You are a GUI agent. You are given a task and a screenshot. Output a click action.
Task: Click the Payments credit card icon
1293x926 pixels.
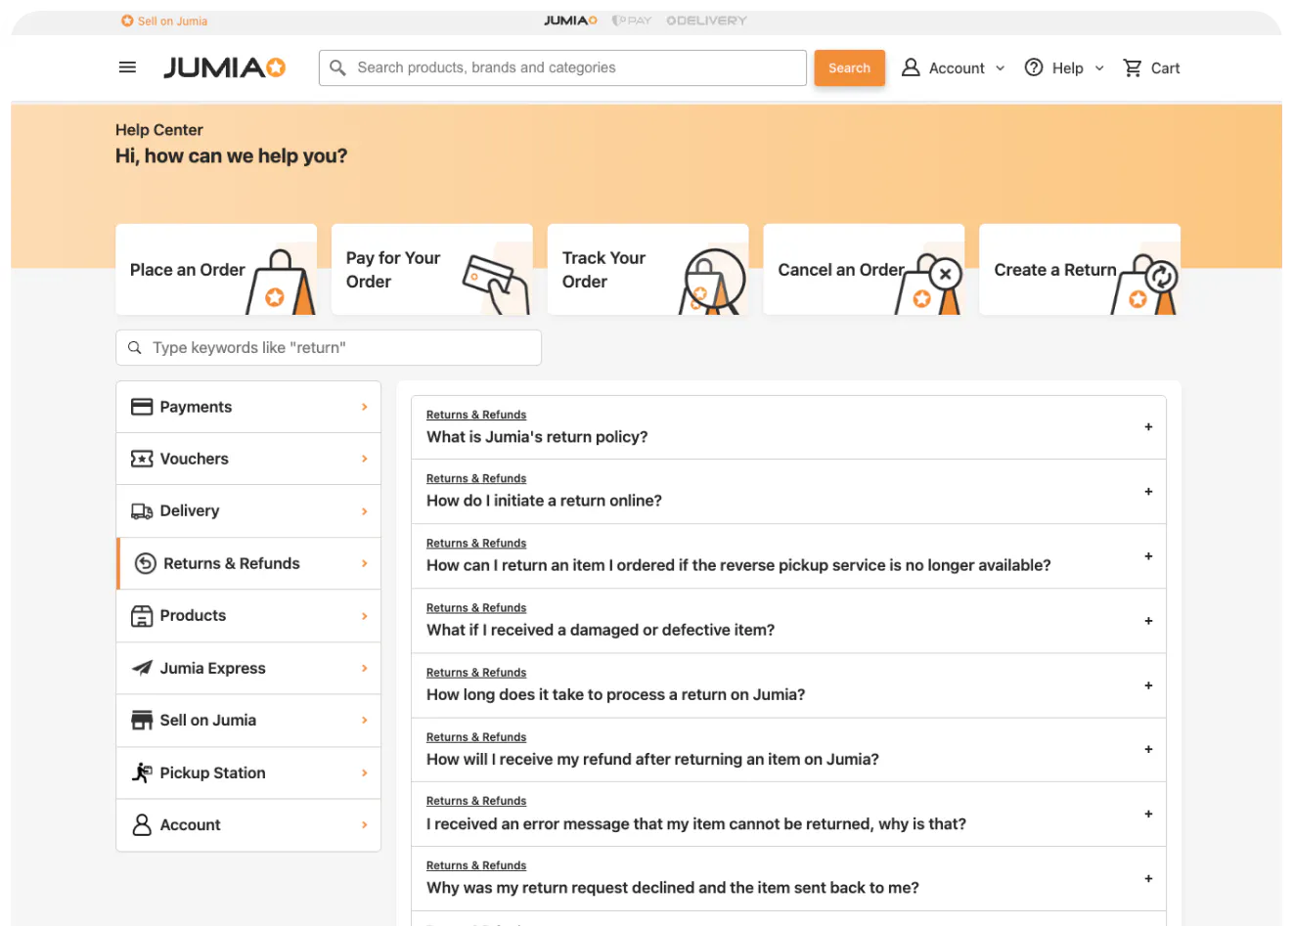tap(142, 407)
